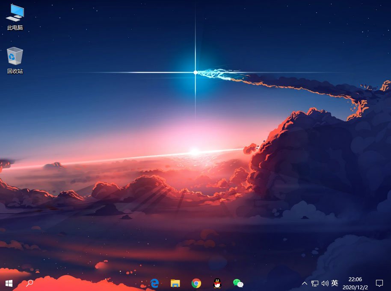This screenshot has height=291, width=391.
Task: Launch Microsoft Edge from taskbar
Action: 154,283
